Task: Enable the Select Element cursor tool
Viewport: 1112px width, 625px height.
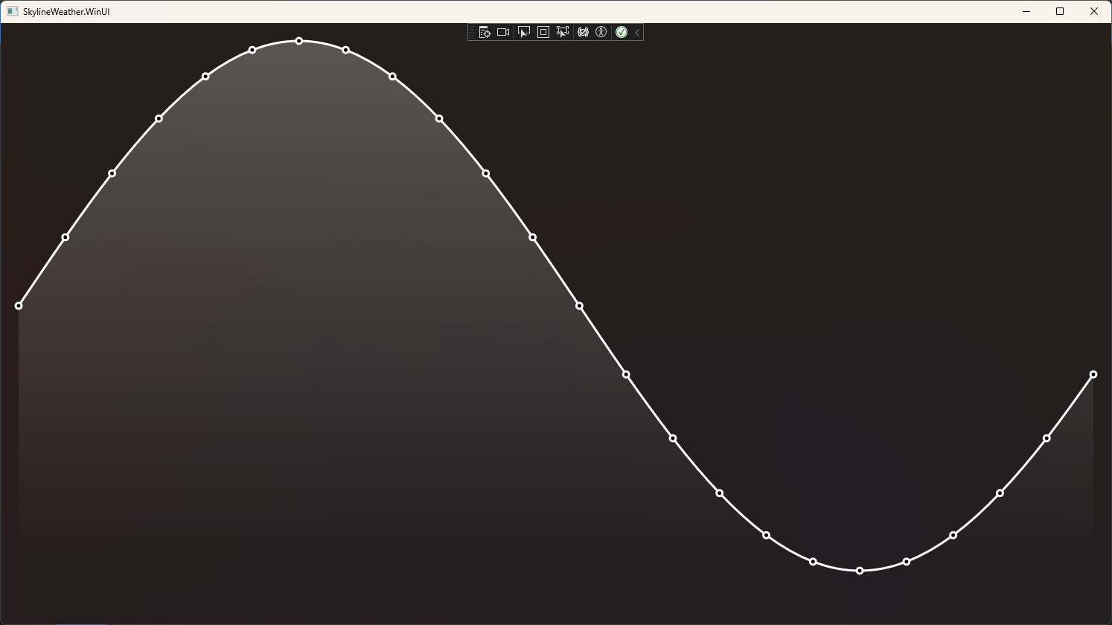Action: coord(524,32)
